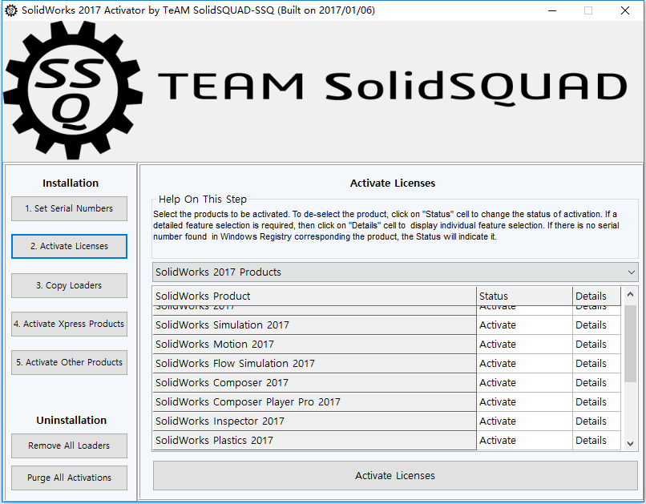Click the SolidWorks Product column header
Image resolution: width=646 pixels, height=504 pixels.
[314, 296]
